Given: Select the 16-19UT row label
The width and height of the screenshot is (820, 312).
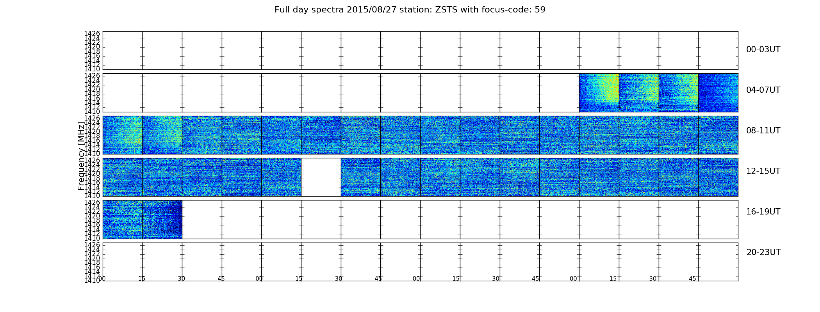Looking at the screenshot, I should [x=763, y=212].
